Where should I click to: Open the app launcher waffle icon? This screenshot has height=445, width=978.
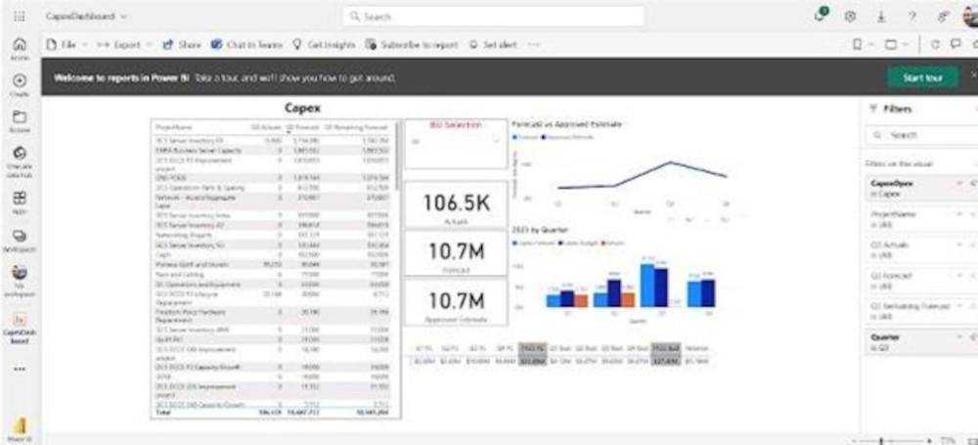pyautogui.click(x=18, y=17)
